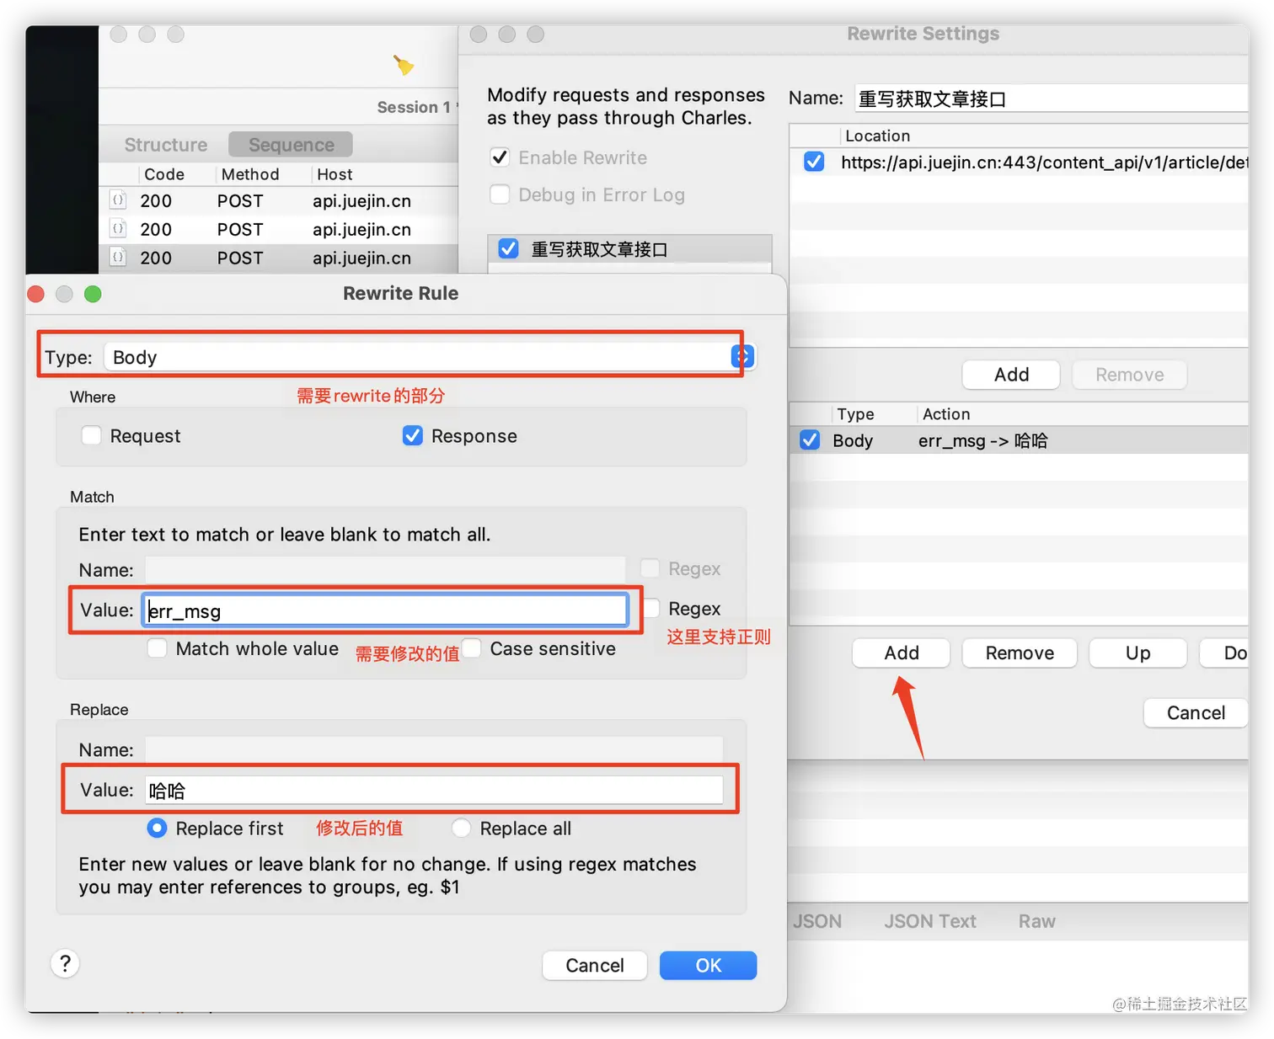Click the JSON file icon beside the first 200 POST row
Image resolution: width=1274 pixels, height=1039 pixels.
pos(118,200)
